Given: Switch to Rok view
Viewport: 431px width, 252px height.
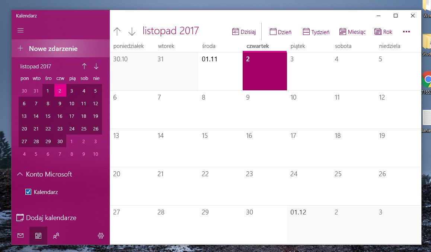Looking at the screenshot, I should tap(383, 32).
